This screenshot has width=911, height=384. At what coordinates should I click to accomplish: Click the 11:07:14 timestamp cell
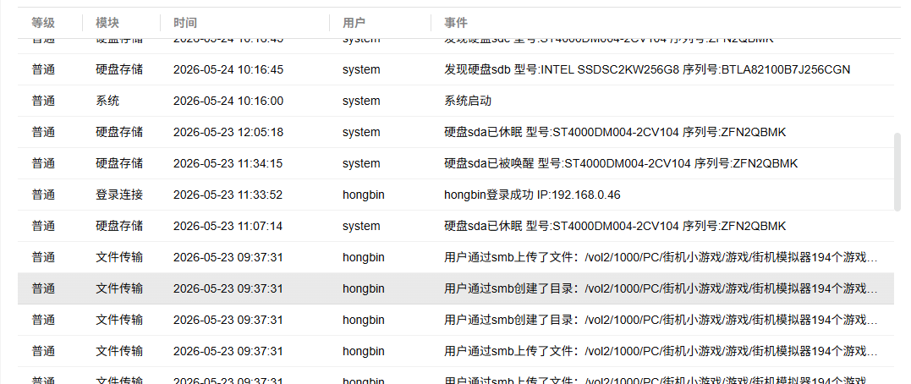[228, 227]
